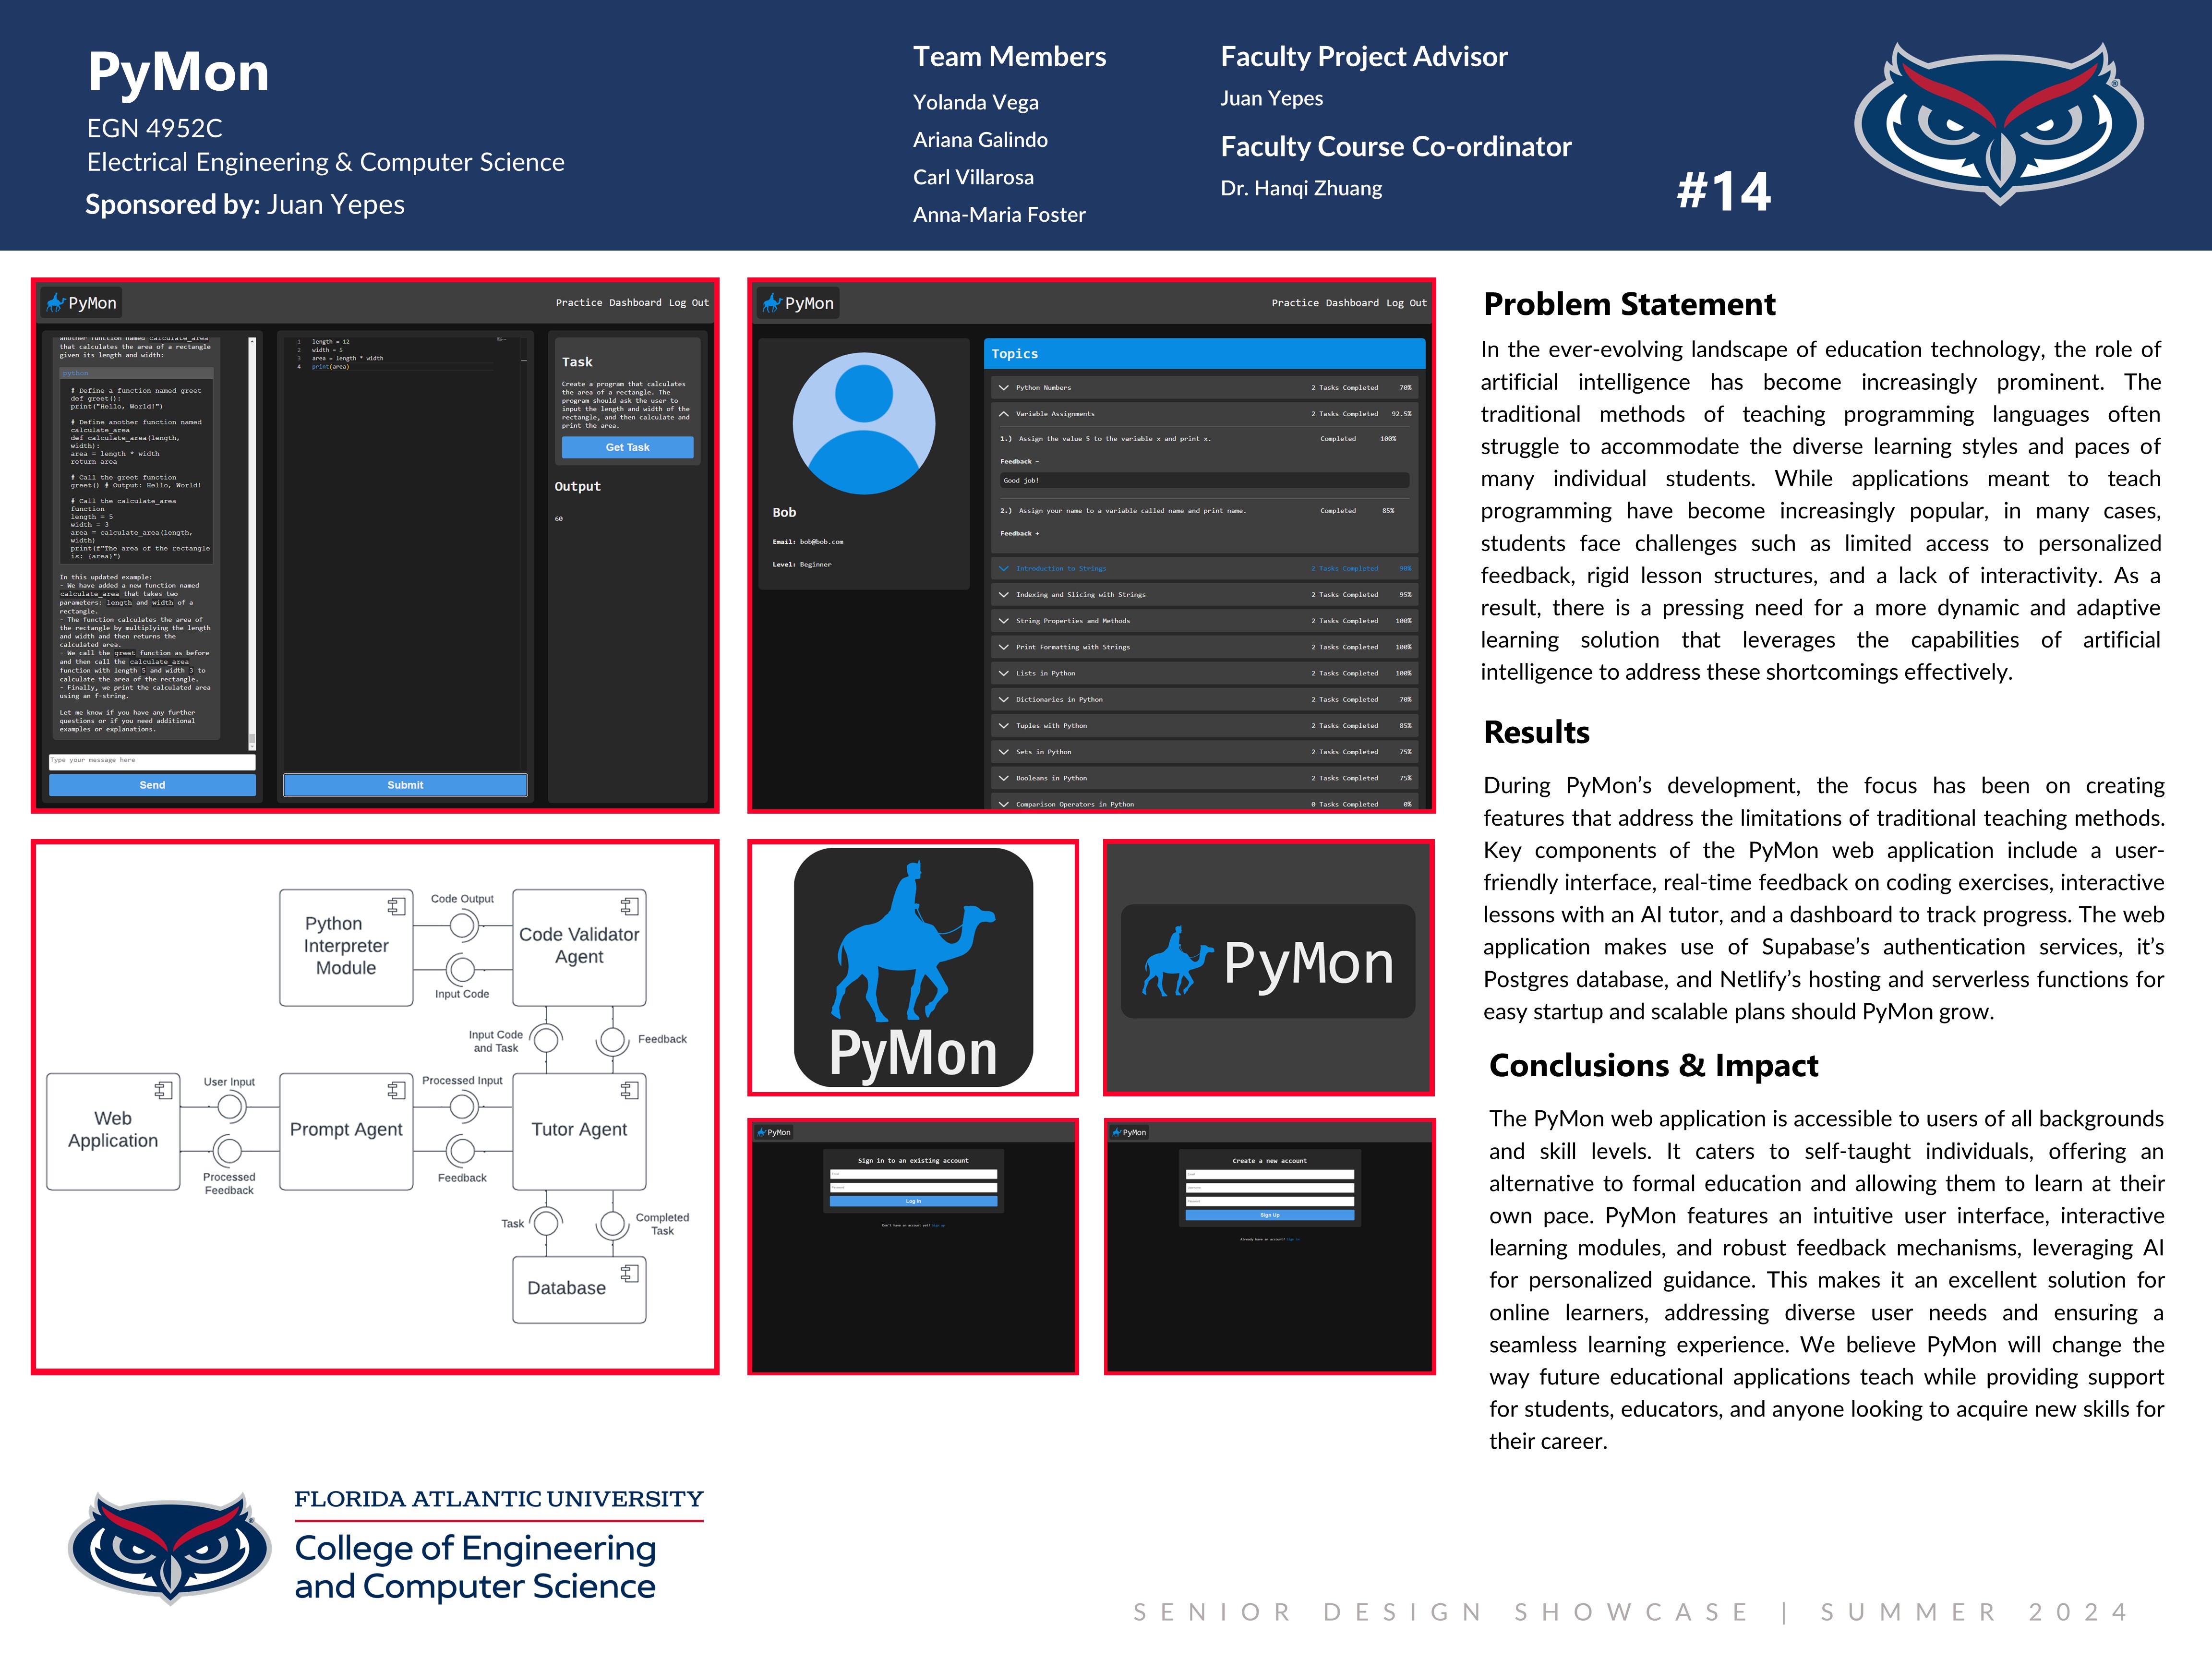This screenshot has height=1659, width=2212.
Task: Click the wide PyMon banner logo on gray background
Action: coord(1267,962)
